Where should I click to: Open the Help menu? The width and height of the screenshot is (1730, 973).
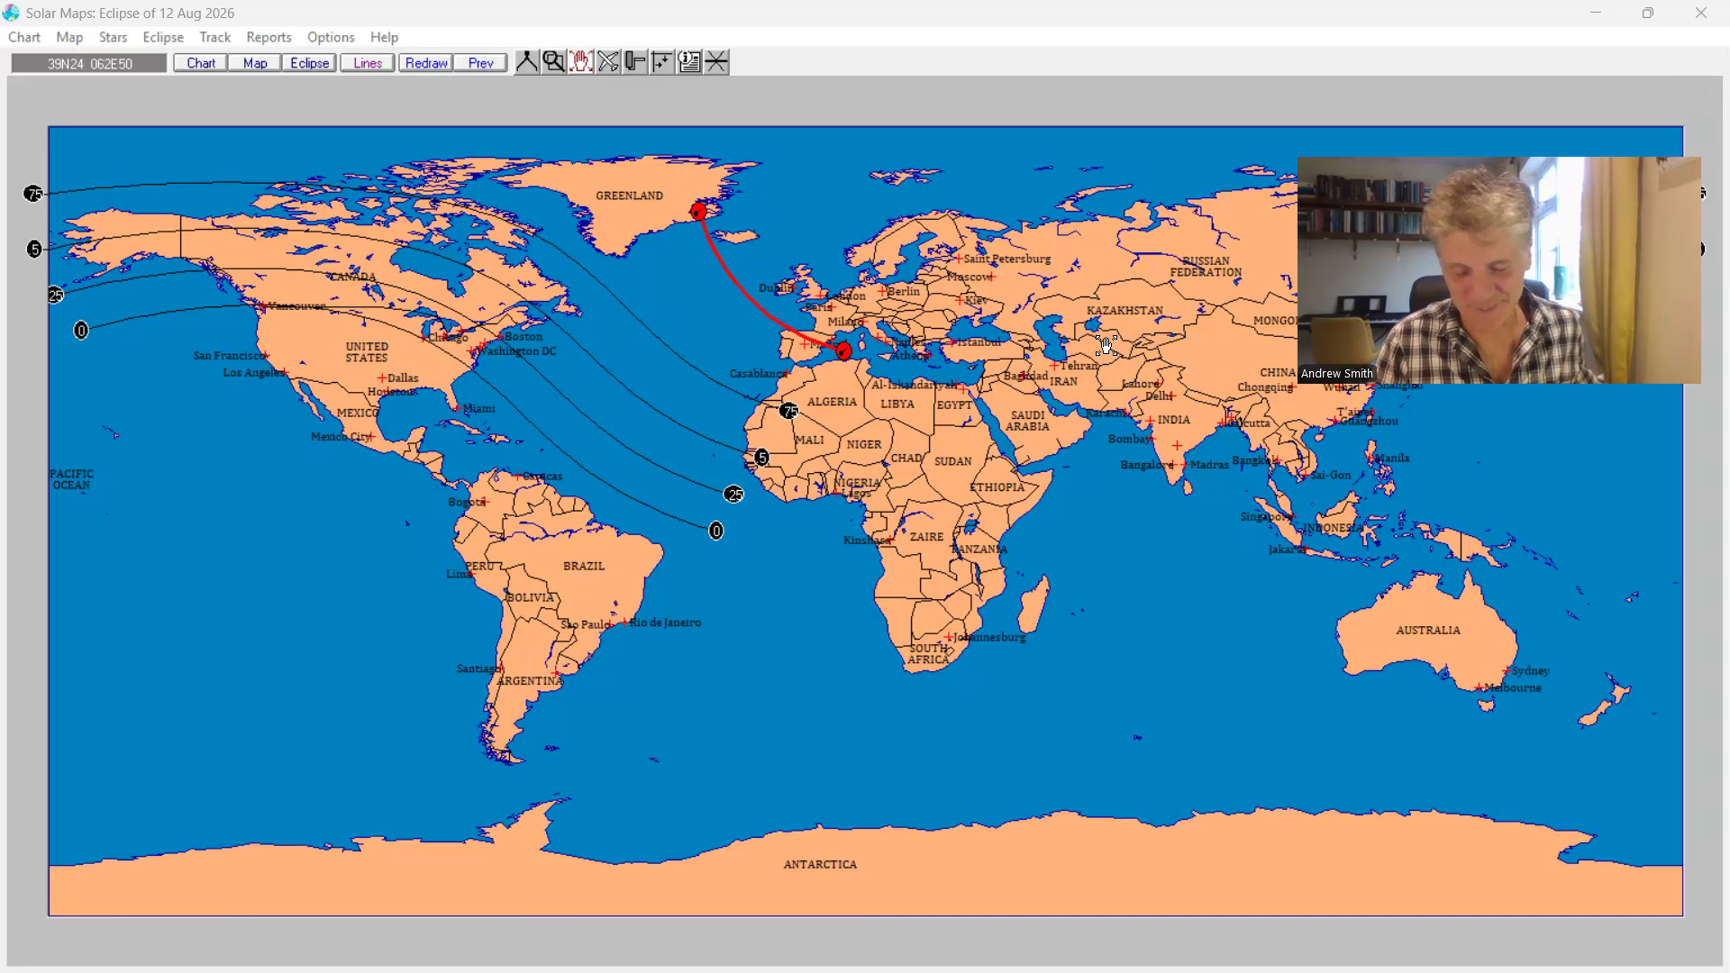(384, 37)
